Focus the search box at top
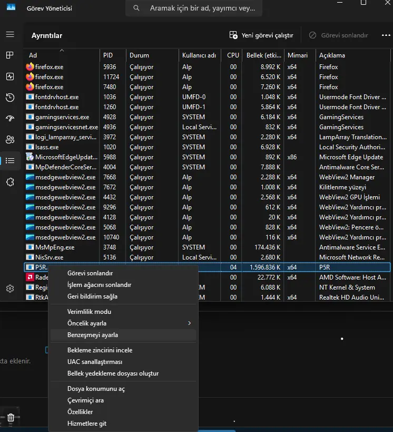 pos(194,8)
